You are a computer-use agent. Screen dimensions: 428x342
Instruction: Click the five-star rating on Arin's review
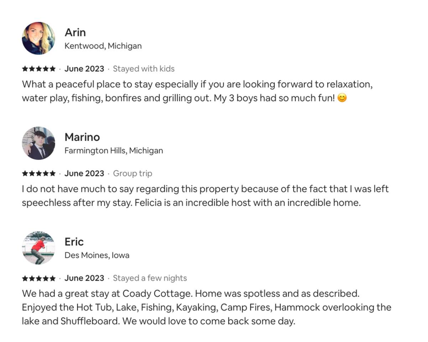[39, 69]
